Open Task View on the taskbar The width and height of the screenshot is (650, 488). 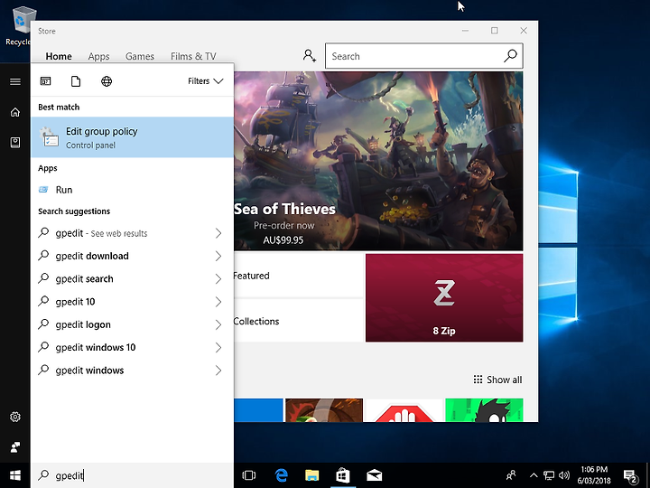pyautogui.click(x=249, y=475)
